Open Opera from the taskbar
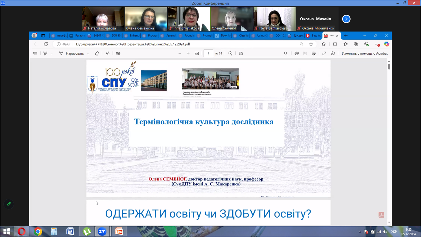Viewport: 421px width, 237px height. tap(21, 232)
